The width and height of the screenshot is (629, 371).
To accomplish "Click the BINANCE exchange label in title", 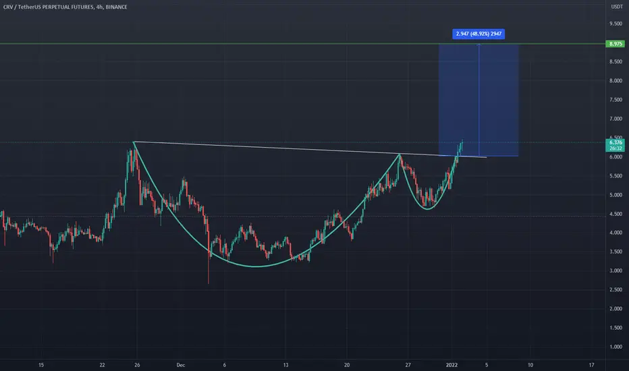I will [116, 7].
